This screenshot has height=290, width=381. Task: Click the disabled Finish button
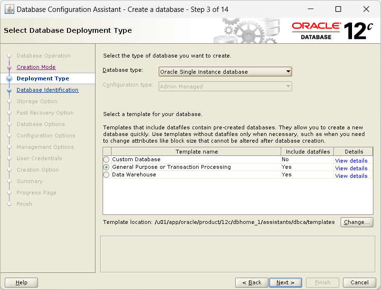click(323, 282)
